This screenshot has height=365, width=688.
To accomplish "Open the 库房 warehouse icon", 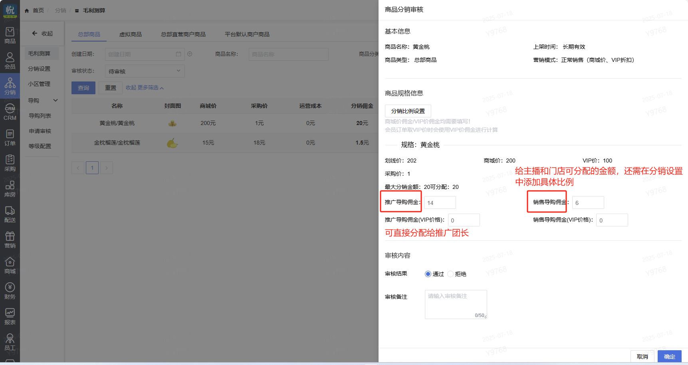I will (x=10, y=188).
